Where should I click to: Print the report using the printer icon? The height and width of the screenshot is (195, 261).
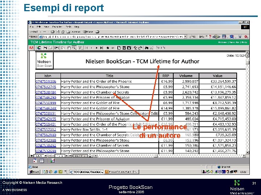[x=50, y=48]
